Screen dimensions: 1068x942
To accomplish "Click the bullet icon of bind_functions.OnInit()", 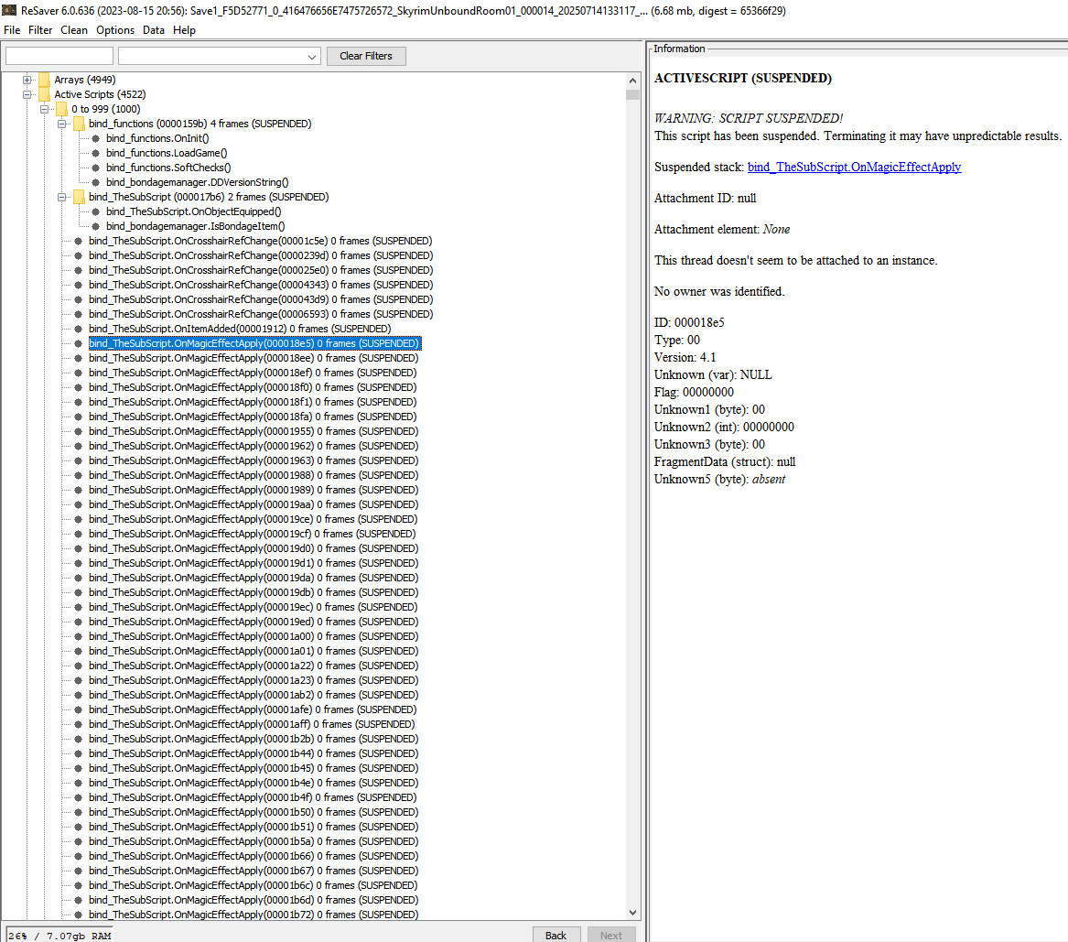I will click(95, 138).
